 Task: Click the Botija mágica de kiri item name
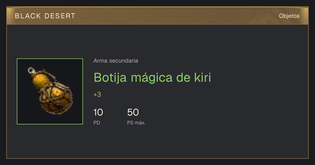point(152,78)
